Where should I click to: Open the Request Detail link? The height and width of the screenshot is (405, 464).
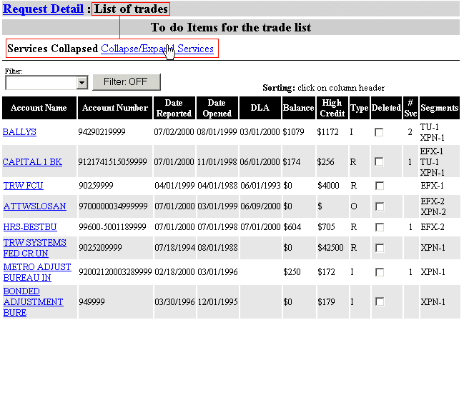pos(43,9)
